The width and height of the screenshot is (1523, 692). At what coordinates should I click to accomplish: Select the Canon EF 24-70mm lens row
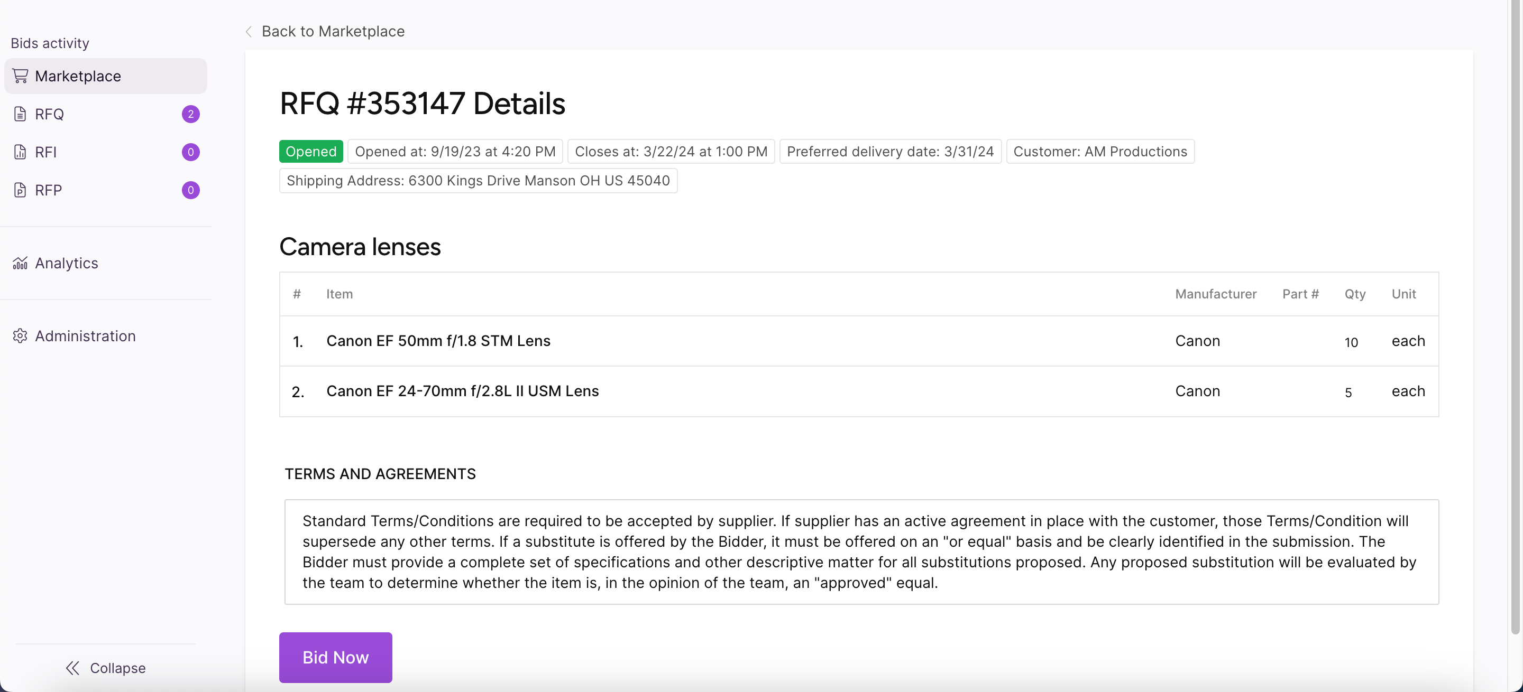pyautogui.click(x=462, y=391)
